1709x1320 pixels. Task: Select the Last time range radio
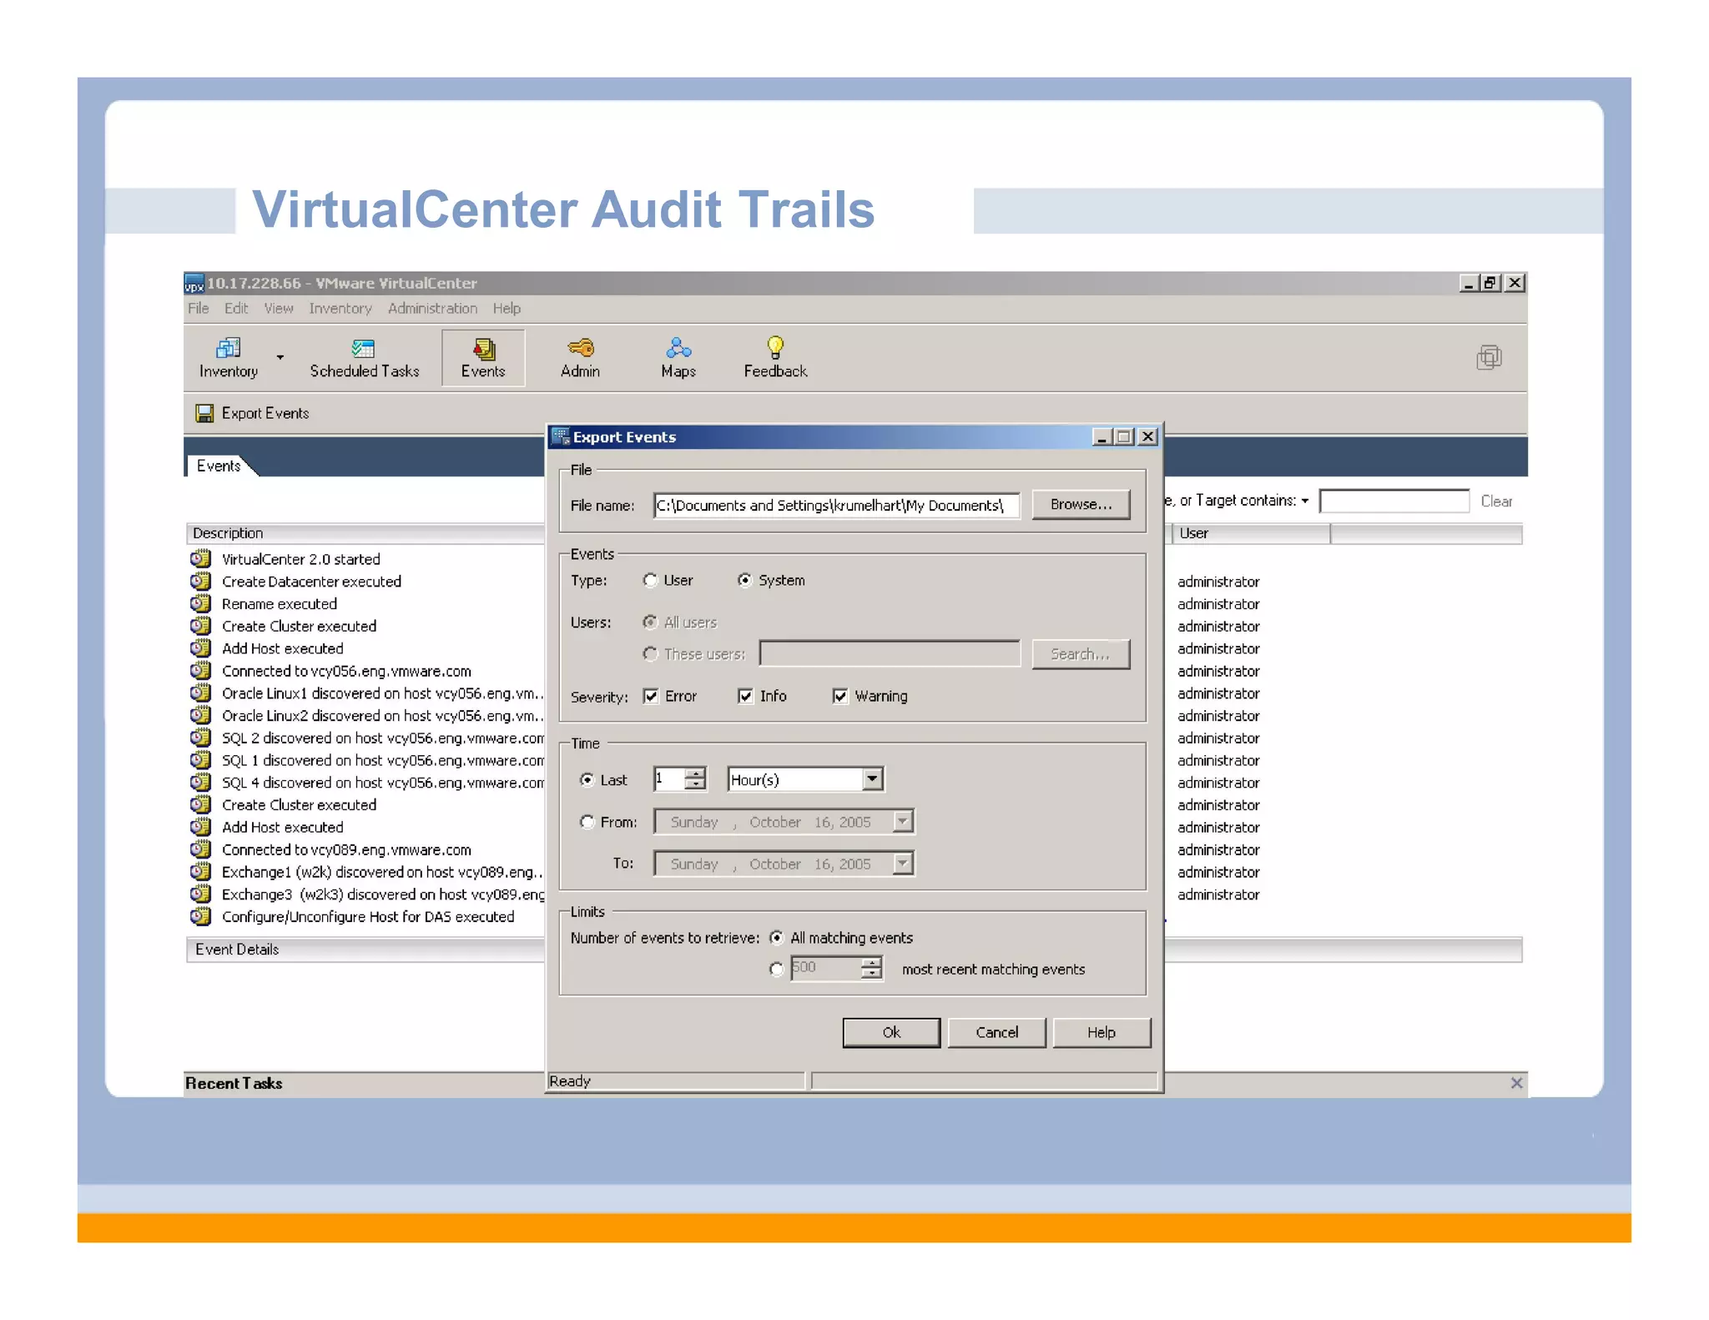click(x=587, y=779)
